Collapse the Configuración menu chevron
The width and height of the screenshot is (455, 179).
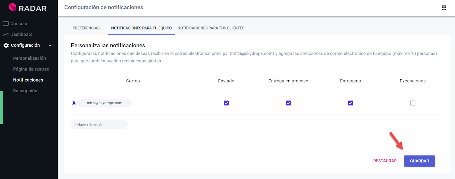pyautogui.click(x=50, y=45)
